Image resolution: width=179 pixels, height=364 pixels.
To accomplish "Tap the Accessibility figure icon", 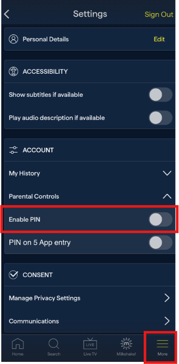I will pyautogui.click(x=14, y=71).
